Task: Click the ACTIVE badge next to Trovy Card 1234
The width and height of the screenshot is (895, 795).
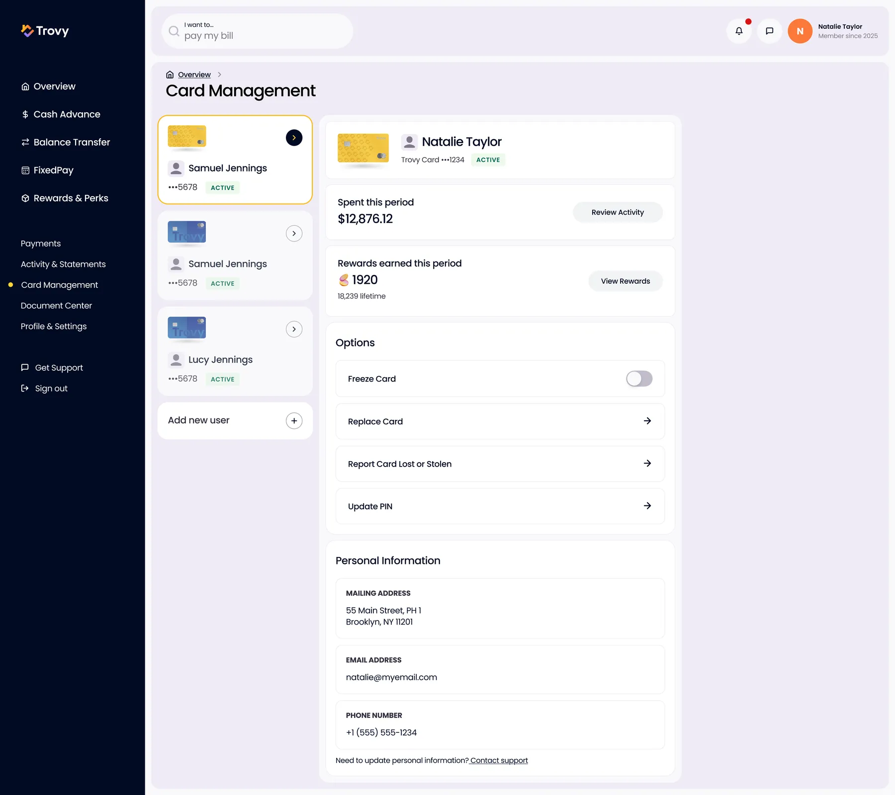Action: click(x=488, y=160)
